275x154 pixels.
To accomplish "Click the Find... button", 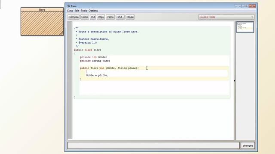I will tap(120, 17).
